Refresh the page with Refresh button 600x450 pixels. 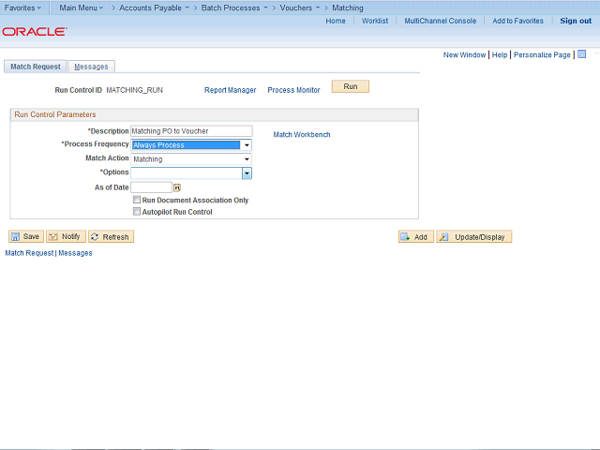pos(111,236)
